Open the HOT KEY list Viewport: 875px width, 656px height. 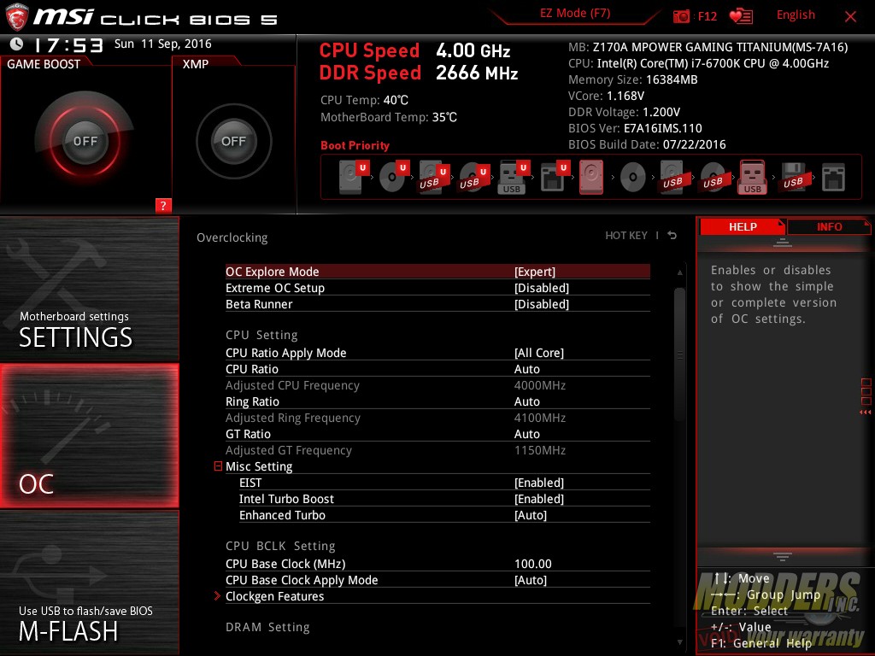pyautogui.click(x=626, y=236)
